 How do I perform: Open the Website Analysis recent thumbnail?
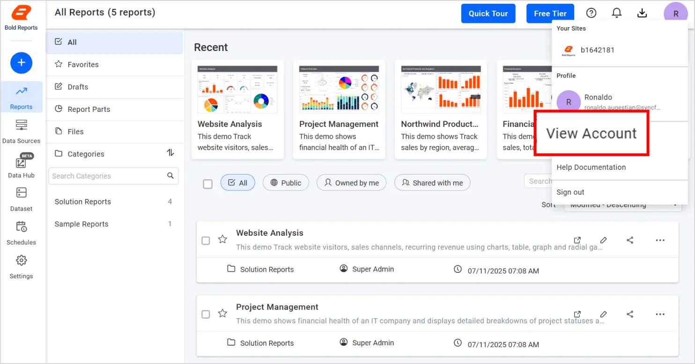237,89
